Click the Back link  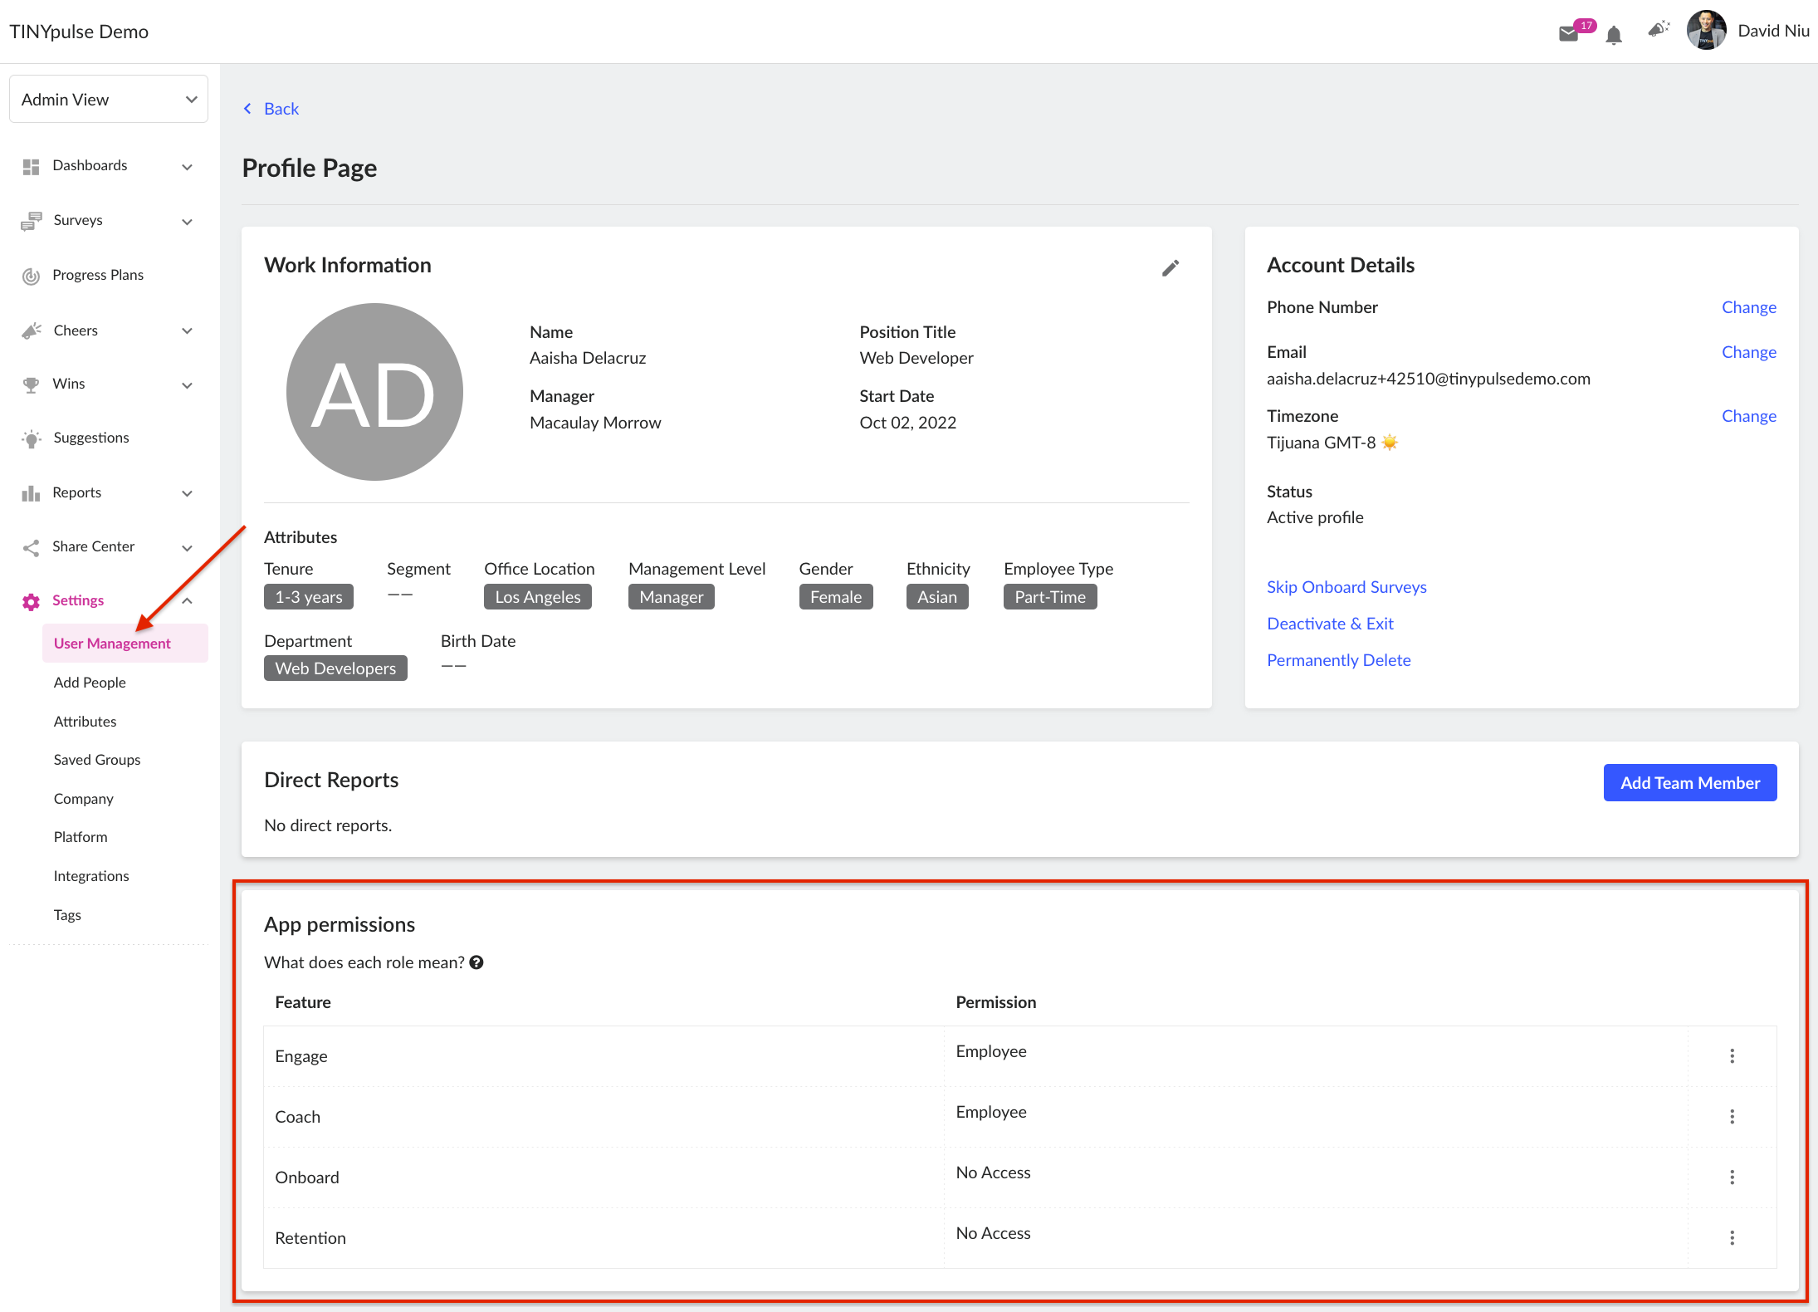[x=281, y=109]
